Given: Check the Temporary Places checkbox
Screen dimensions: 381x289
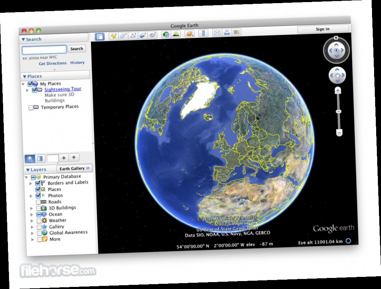Looking at the screenshot, I should tap(31, 108).
